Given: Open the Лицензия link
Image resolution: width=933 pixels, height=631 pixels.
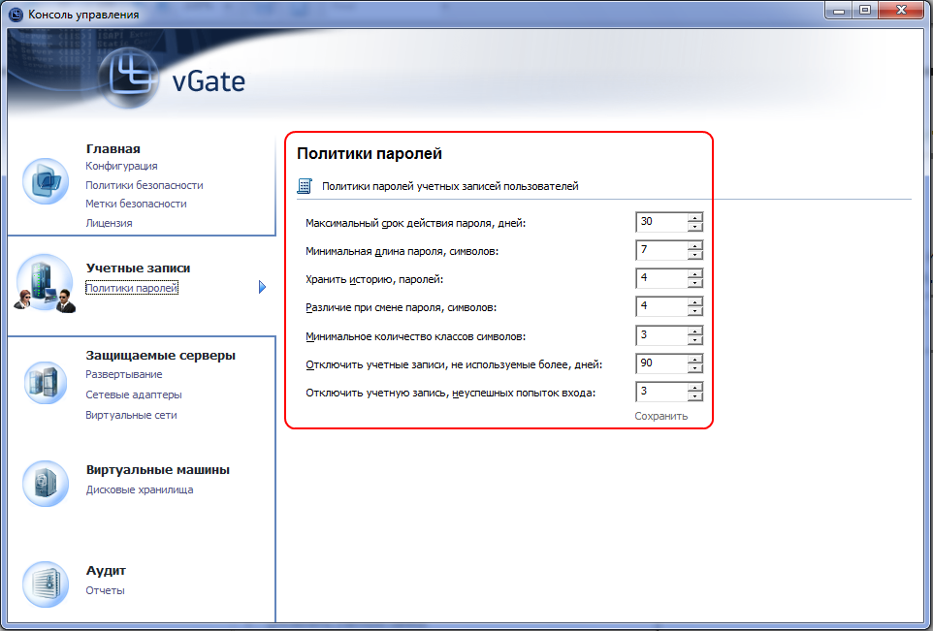Looking at the screenshot, I should pos(109,223).
